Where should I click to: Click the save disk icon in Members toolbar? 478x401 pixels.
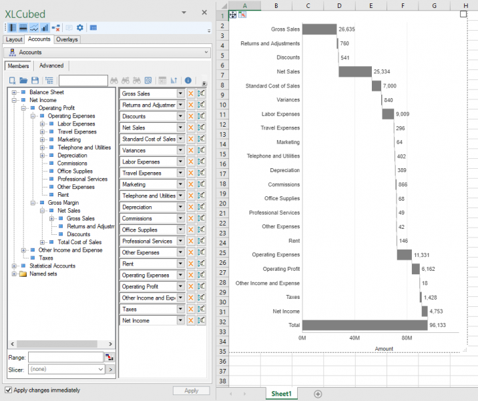point(35,81)
